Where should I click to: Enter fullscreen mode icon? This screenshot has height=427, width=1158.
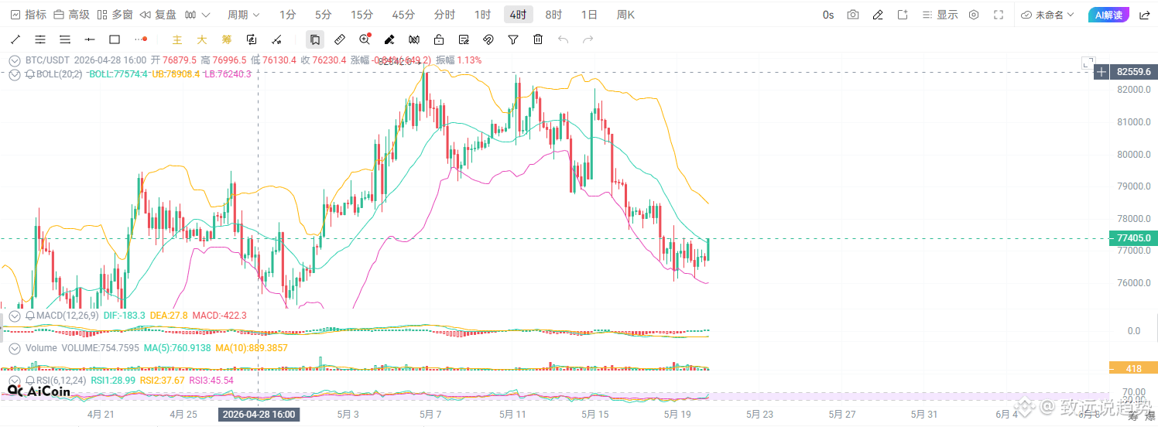click(x=999, y=15)
